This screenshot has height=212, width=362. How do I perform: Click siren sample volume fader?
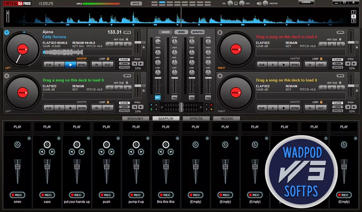click(17, 167)
